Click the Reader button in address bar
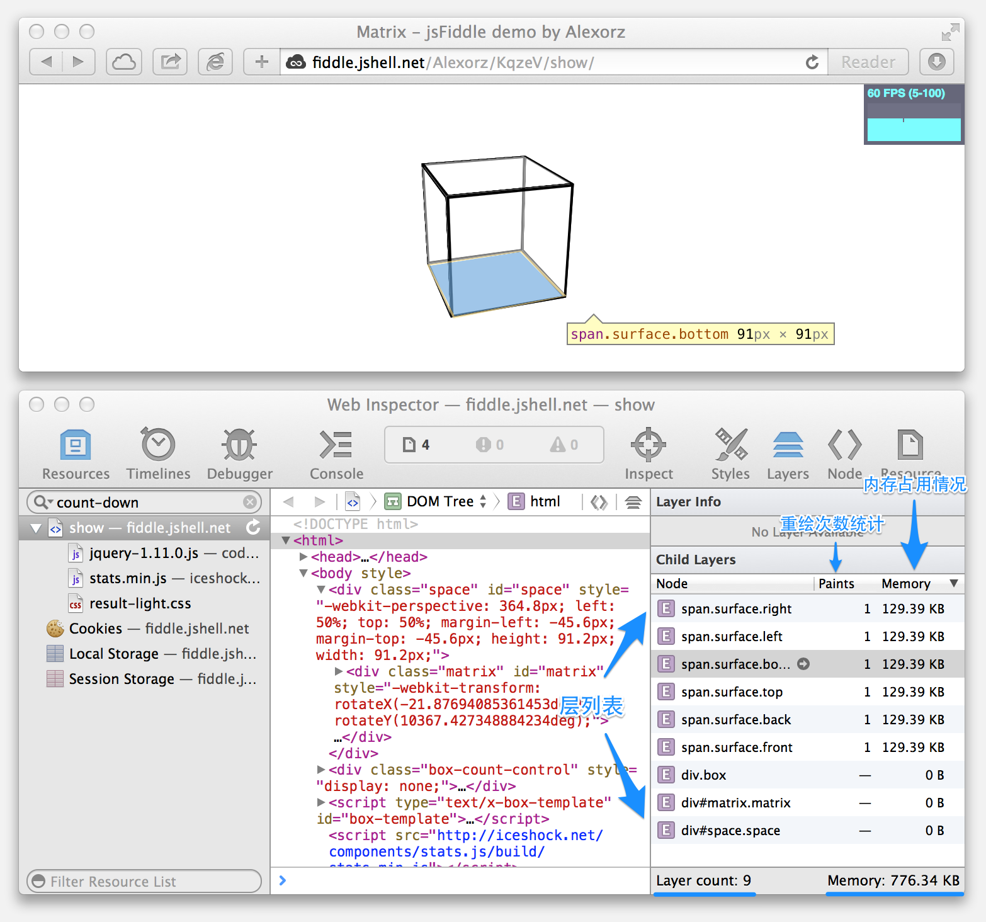 point(868,62)
